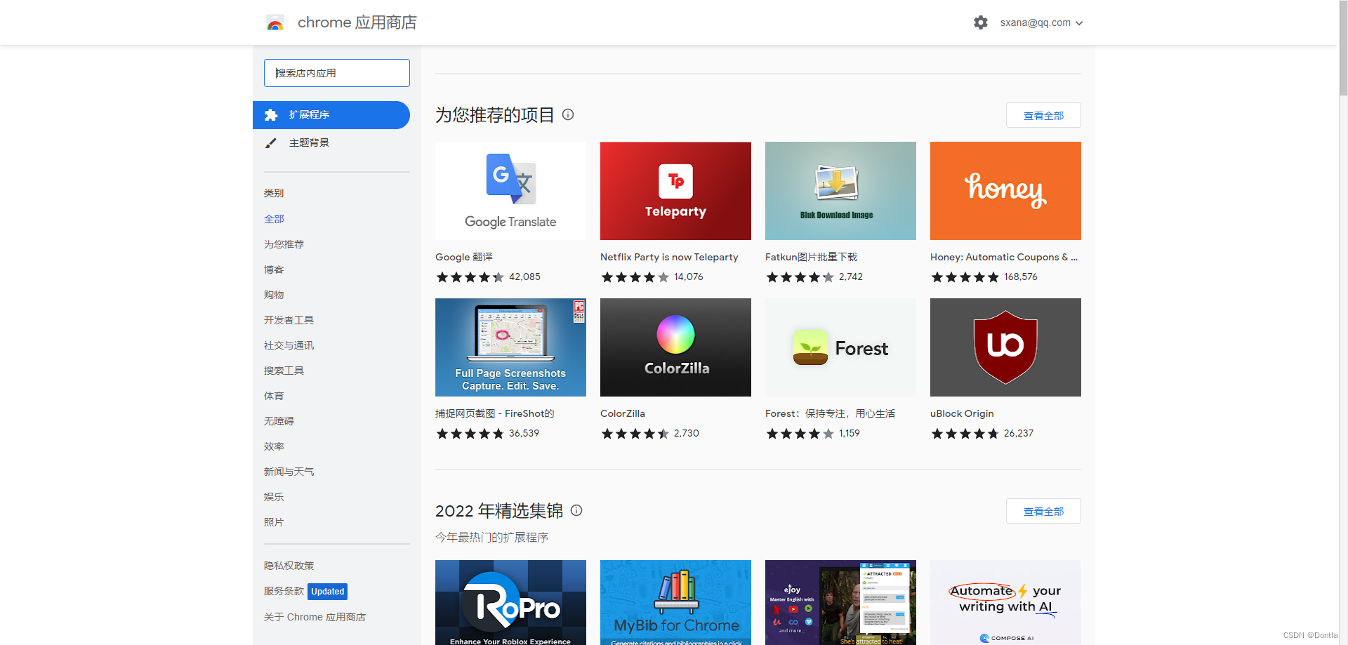The height and width of the screenshot is (645, 1348).
Task: Choose the 体育 category
Action: (x=274, y=396)
